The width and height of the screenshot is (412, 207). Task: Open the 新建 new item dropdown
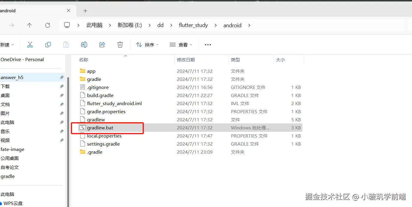(7, 45)
